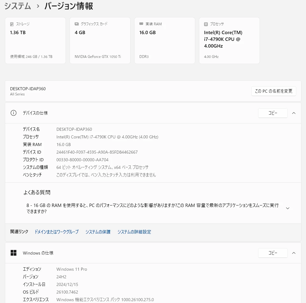Image resolution: width=306 pixels, height=303 pixels.
Task: Click the システムの種類 label
Action: coord(35,167)
